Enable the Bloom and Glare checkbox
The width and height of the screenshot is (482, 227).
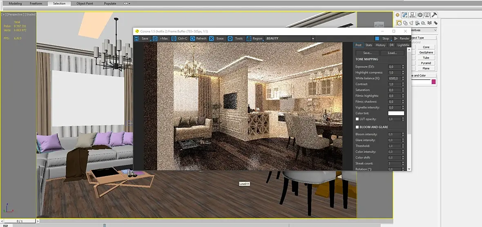click(357, 127)
